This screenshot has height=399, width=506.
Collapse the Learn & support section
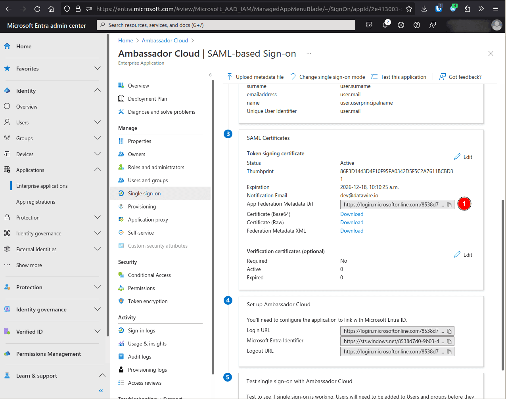tap(102, 376)
